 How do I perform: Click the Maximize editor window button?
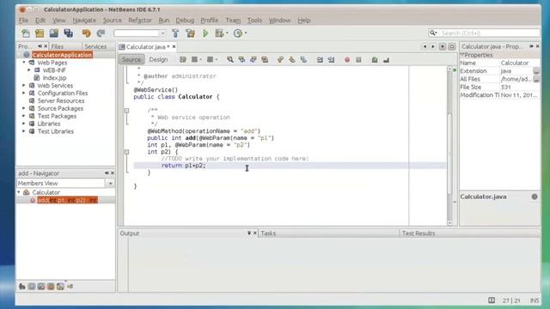[451, 46]
